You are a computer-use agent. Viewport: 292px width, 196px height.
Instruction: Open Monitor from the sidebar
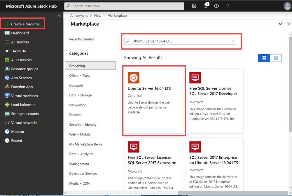click(x=7, y=132)
